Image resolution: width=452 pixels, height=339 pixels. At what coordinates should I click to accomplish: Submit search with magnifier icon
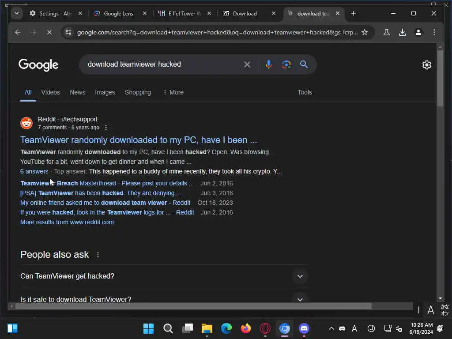(x=304, y=64)
